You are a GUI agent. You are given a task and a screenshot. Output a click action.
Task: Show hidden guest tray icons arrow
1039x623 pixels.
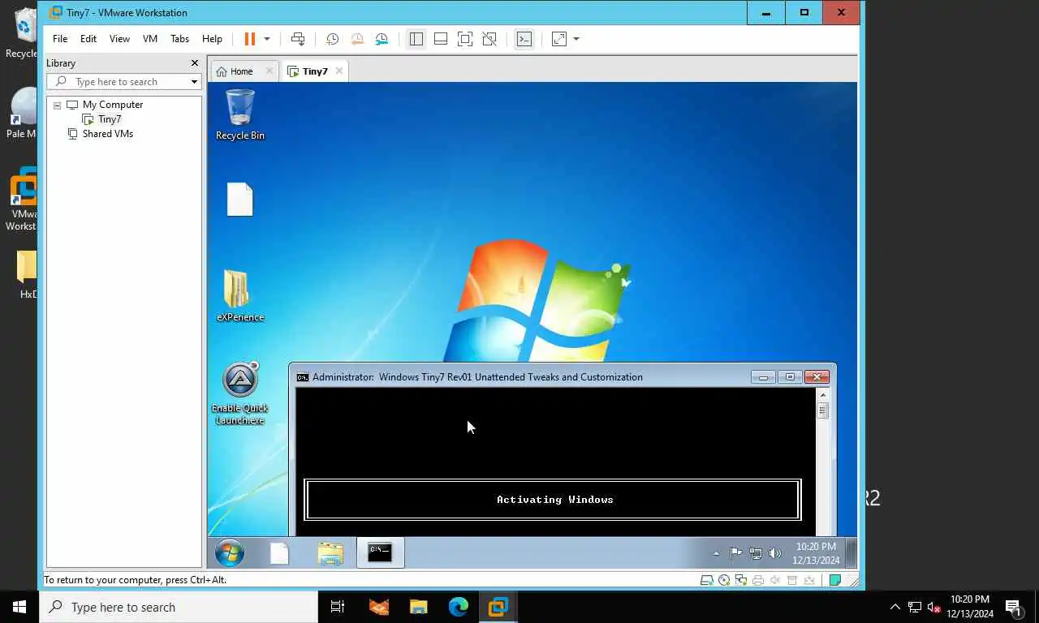pyautogui.click(x=716, y=554)
